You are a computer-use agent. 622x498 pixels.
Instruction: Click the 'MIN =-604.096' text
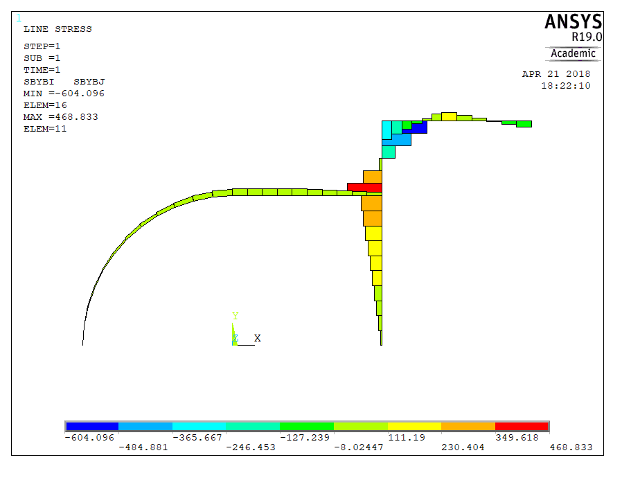[64, 94]
